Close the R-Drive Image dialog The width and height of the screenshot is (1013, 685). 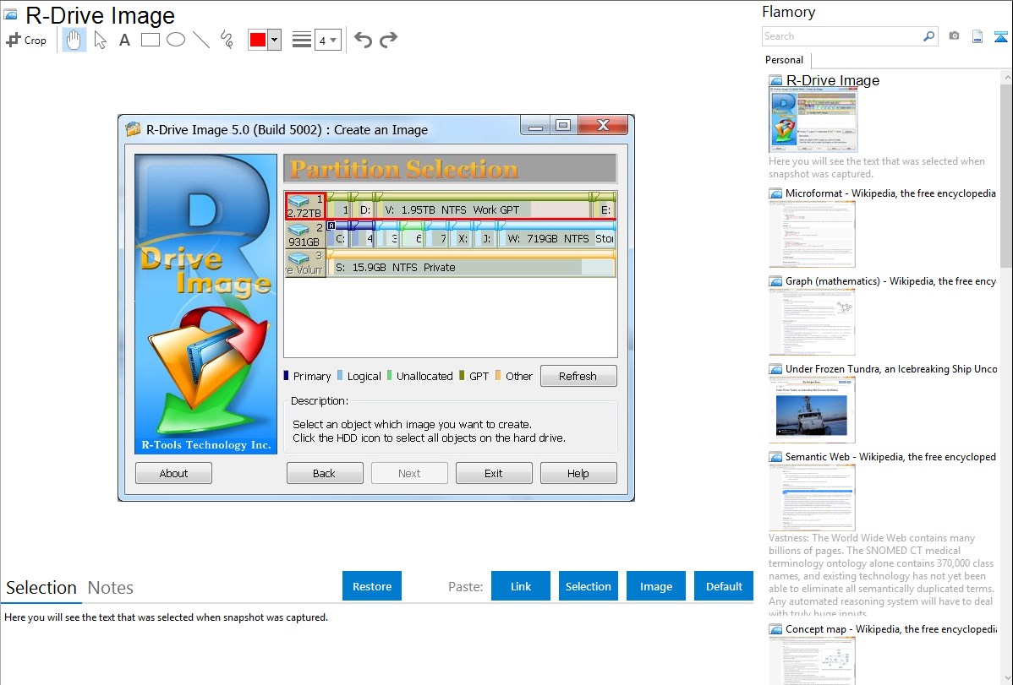tap(603, 125)
